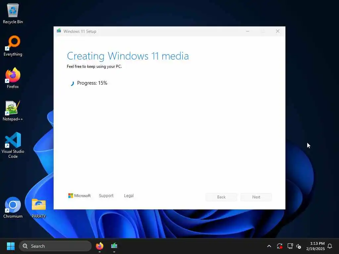Select the Chromium desktop shortcut

coord(13,208)
